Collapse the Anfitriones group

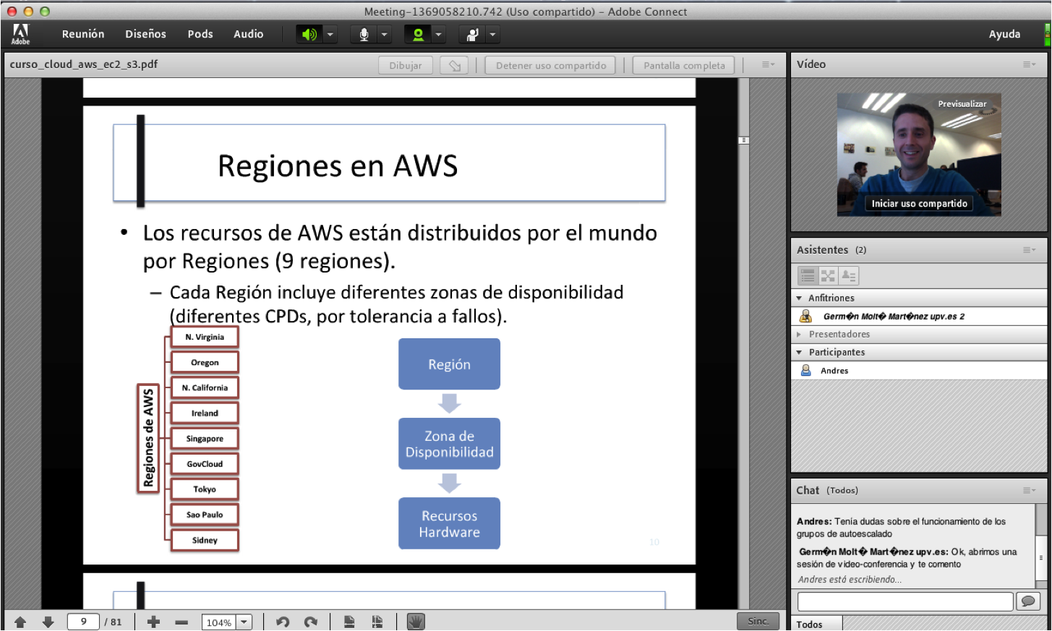799,298
